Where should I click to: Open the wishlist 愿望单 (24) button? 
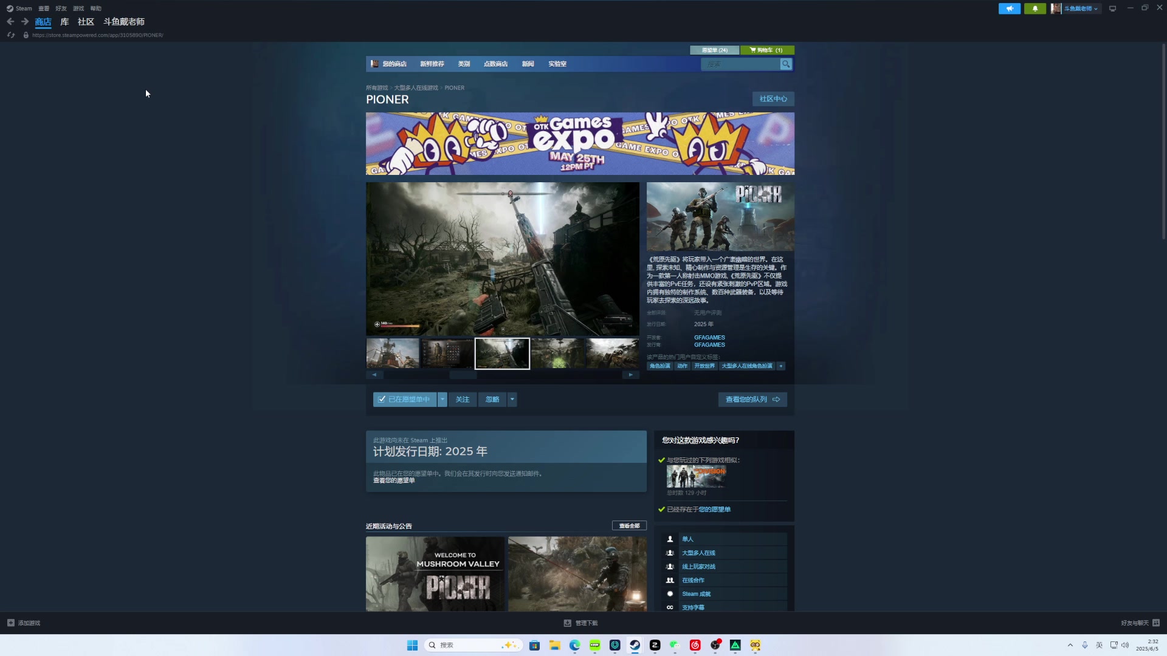click(x=714, y=50)
